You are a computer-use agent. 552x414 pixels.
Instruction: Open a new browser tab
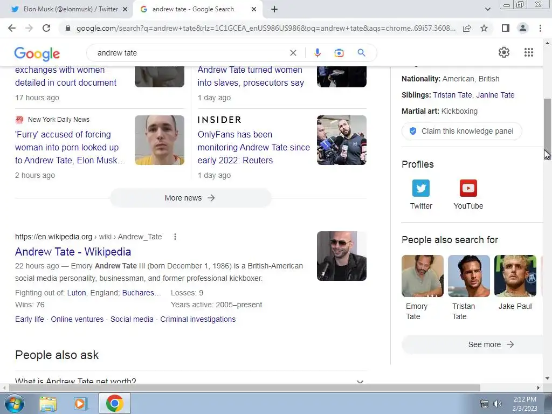(274, 10)
